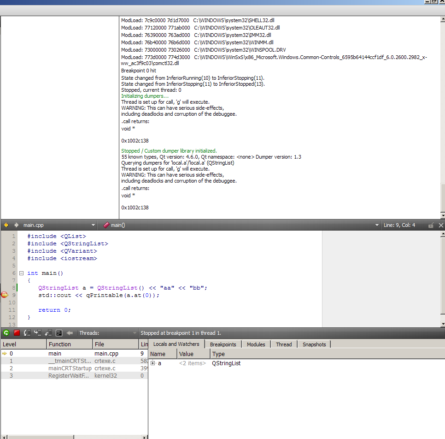Click the code editor vertical scrollbar up arrow

point(443,234)
